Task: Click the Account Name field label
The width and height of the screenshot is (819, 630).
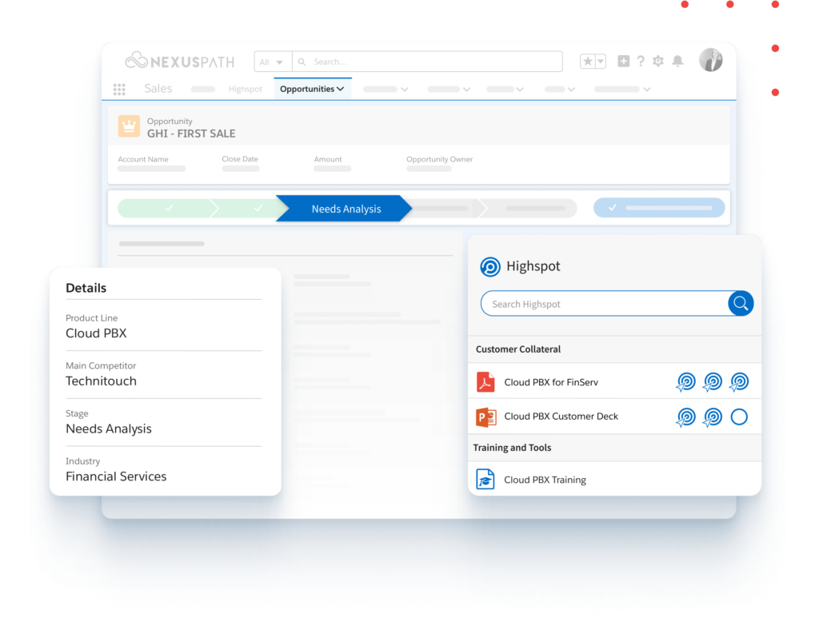Action: (143, 159)
